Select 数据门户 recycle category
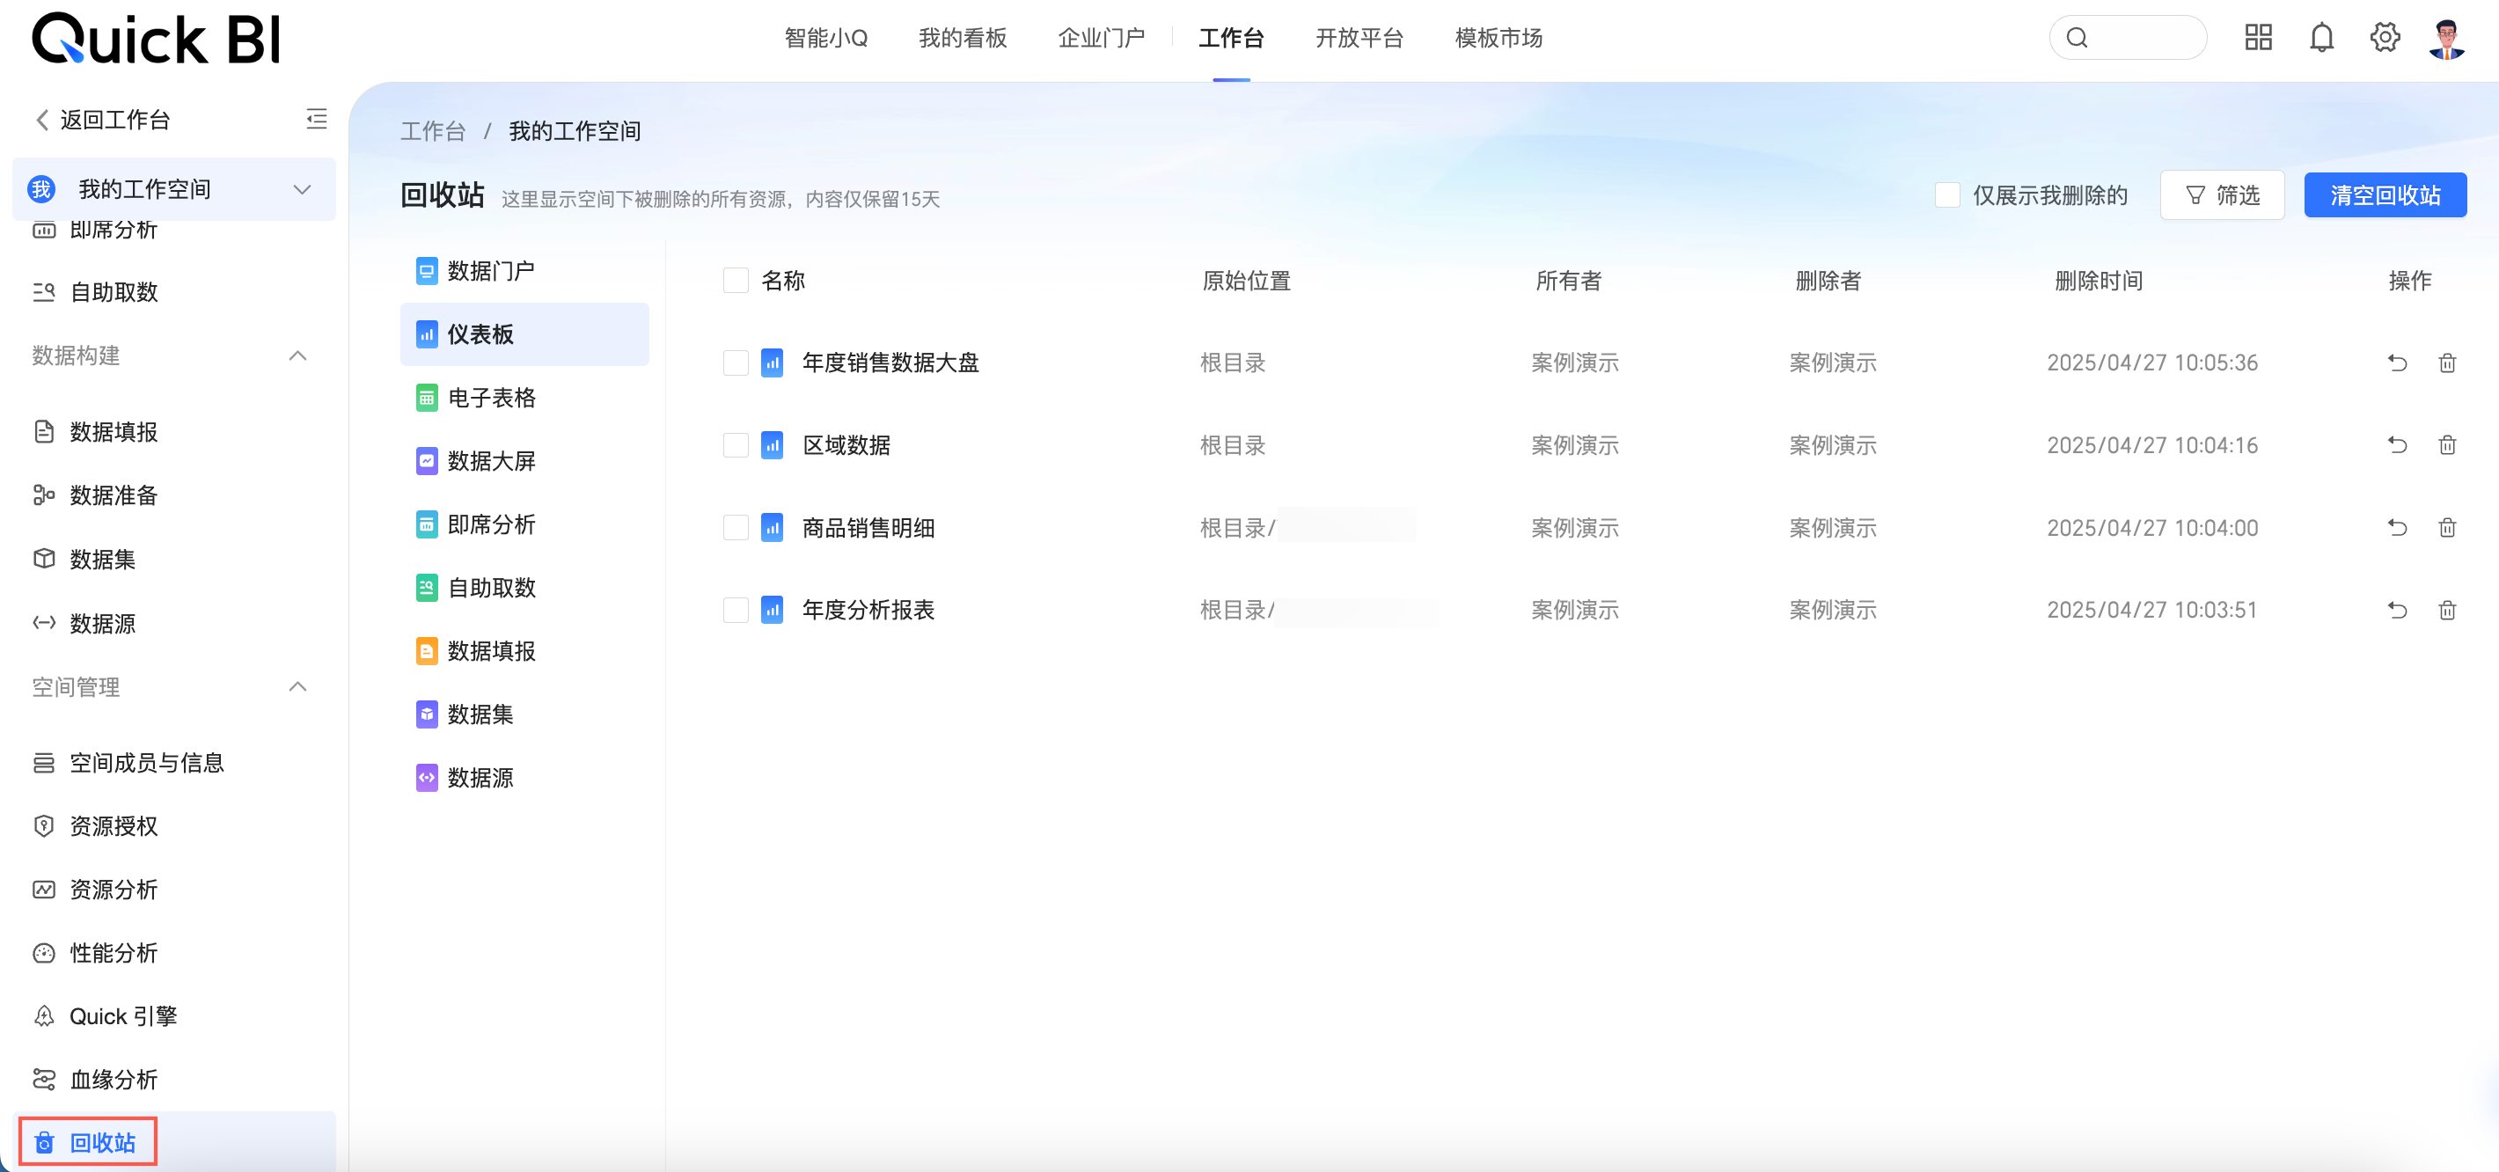Screen dimensions: 2499x1172 [x=524, y=271]
